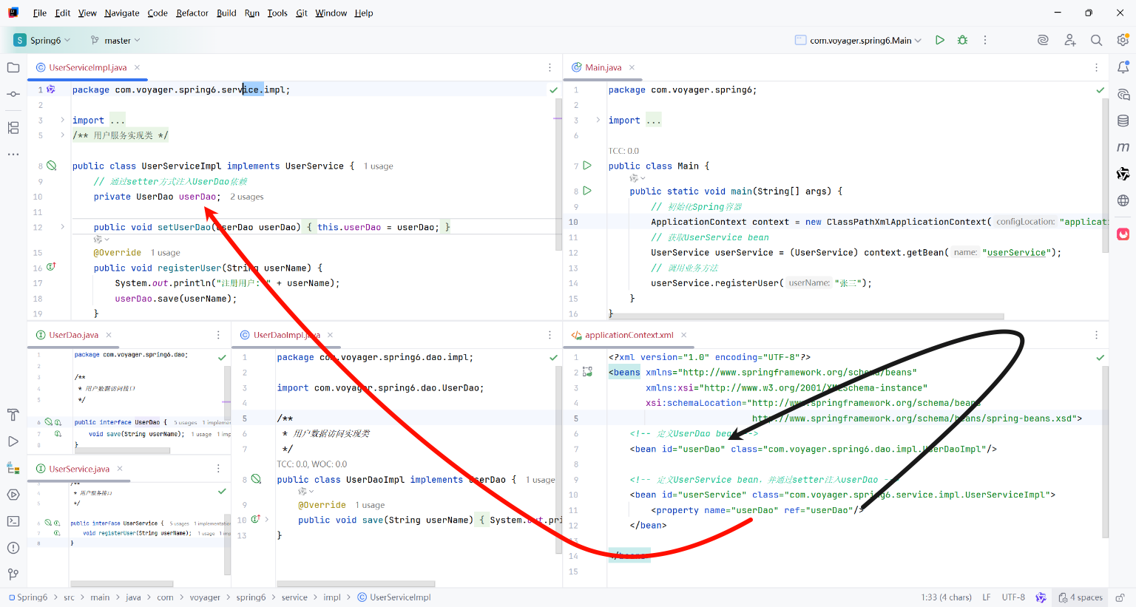Follow the "userService" bean reference link
The height and width of the screenshot is (607, 1136).
pos(1017,252)
